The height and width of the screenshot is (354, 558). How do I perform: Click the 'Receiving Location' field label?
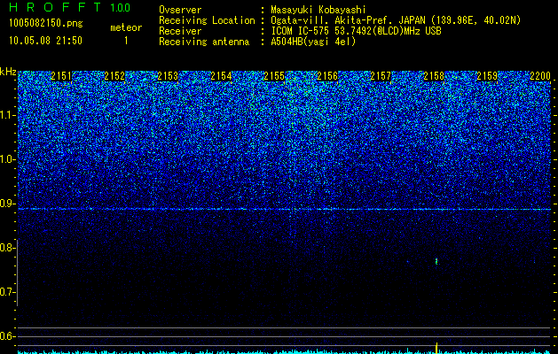pos(207,20)
